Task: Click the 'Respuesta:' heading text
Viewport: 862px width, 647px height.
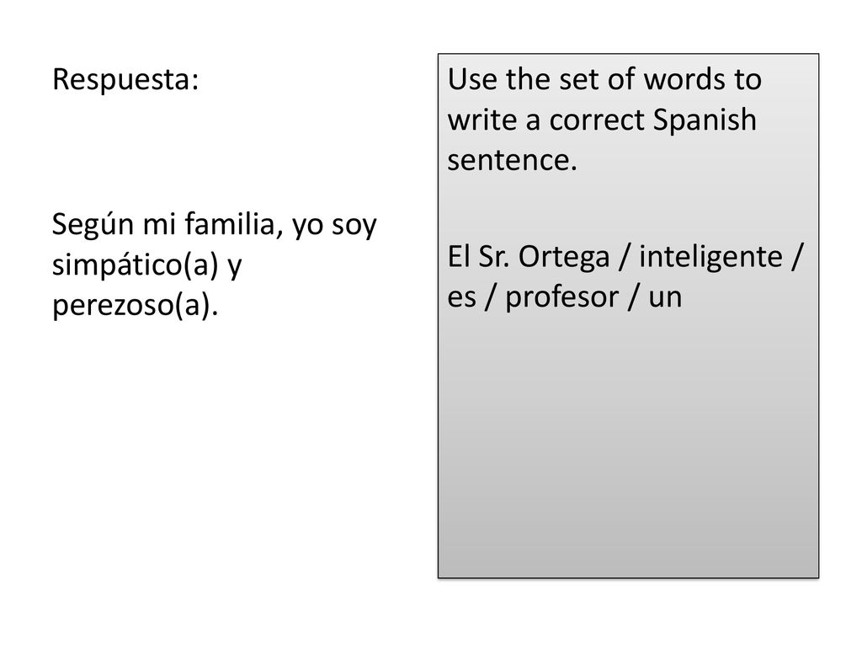Action: coord(125,80)
